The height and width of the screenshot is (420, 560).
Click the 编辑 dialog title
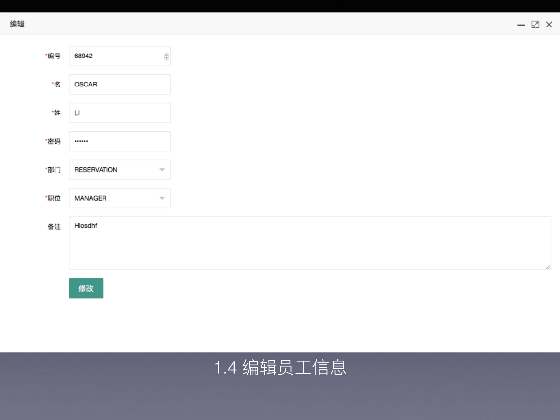[17, 24]
